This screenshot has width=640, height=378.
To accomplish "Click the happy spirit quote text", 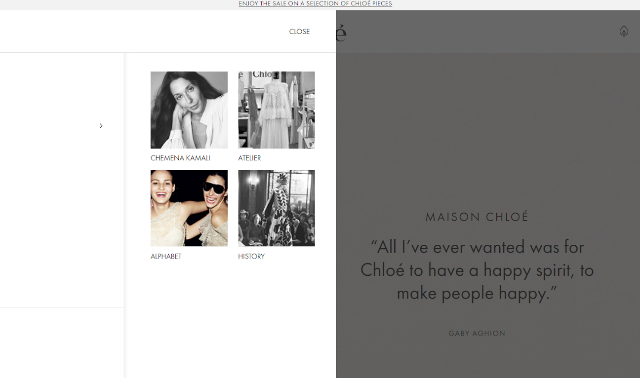I will (477, 270).
